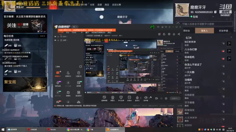The width and height of the screenshot is (236, 132).
Task: Select the 全屏 1 source row
Action: coord(68,40)
